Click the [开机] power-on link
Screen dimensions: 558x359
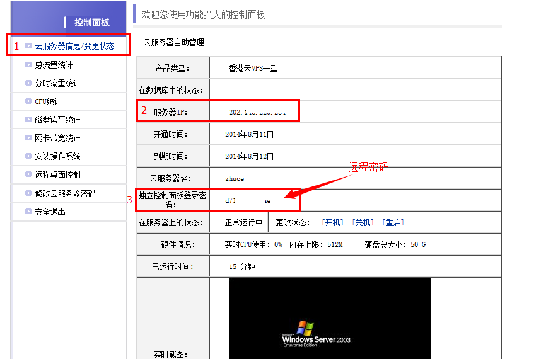(332, 222)
